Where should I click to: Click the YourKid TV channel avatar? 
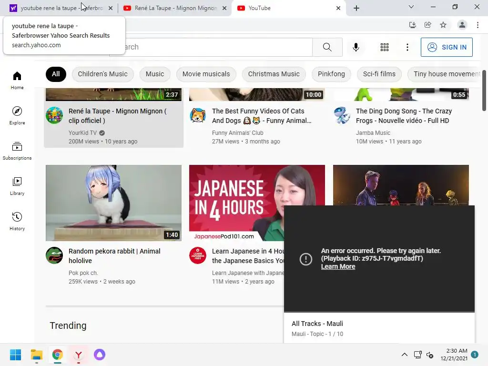click(54, 115)
